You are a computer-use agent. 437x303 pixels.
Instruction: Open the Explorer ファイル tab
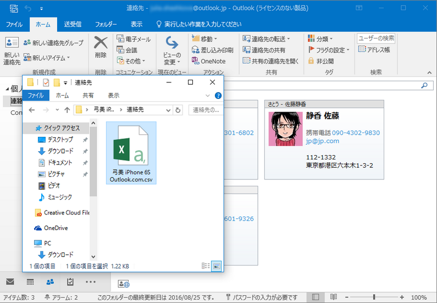(x=36, y=95)
